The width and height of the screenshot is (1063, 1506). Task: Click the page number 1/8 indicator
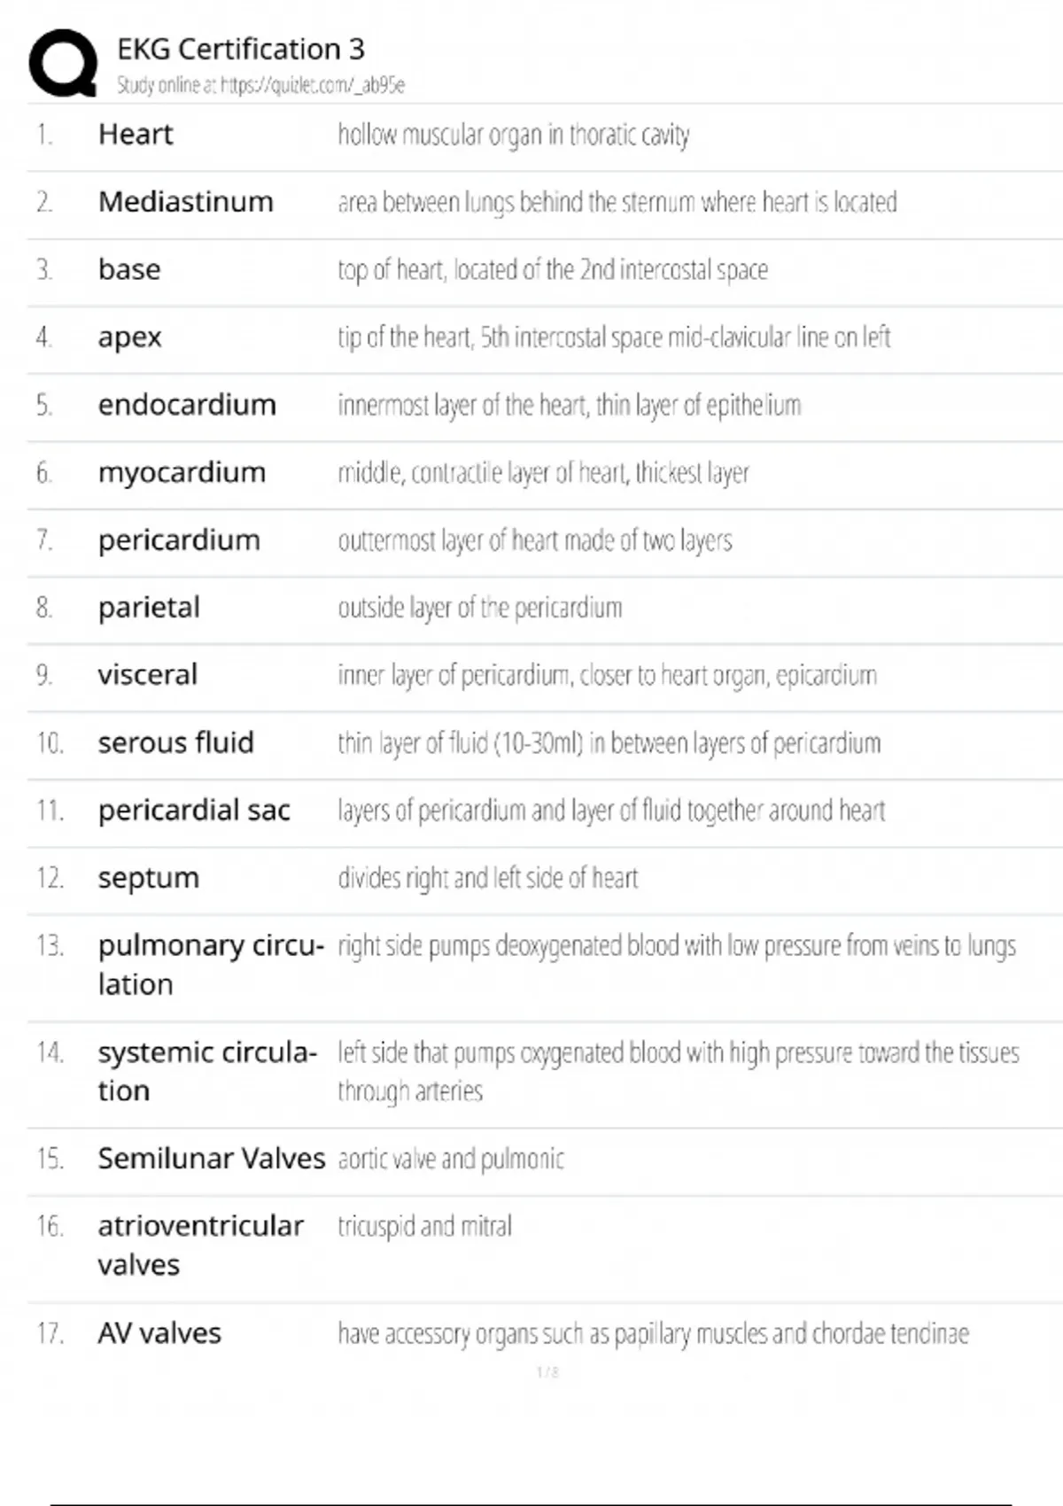(x=547, y=1372)
